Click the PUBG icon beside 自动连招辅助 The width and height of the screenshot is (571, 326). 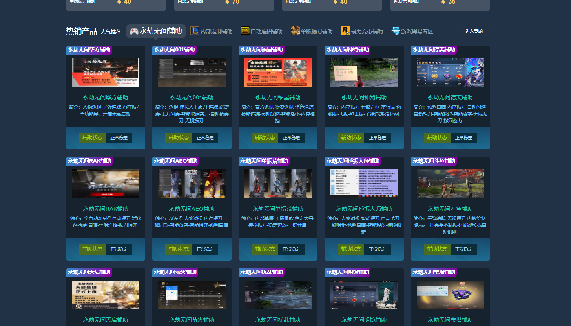point(245,31)
